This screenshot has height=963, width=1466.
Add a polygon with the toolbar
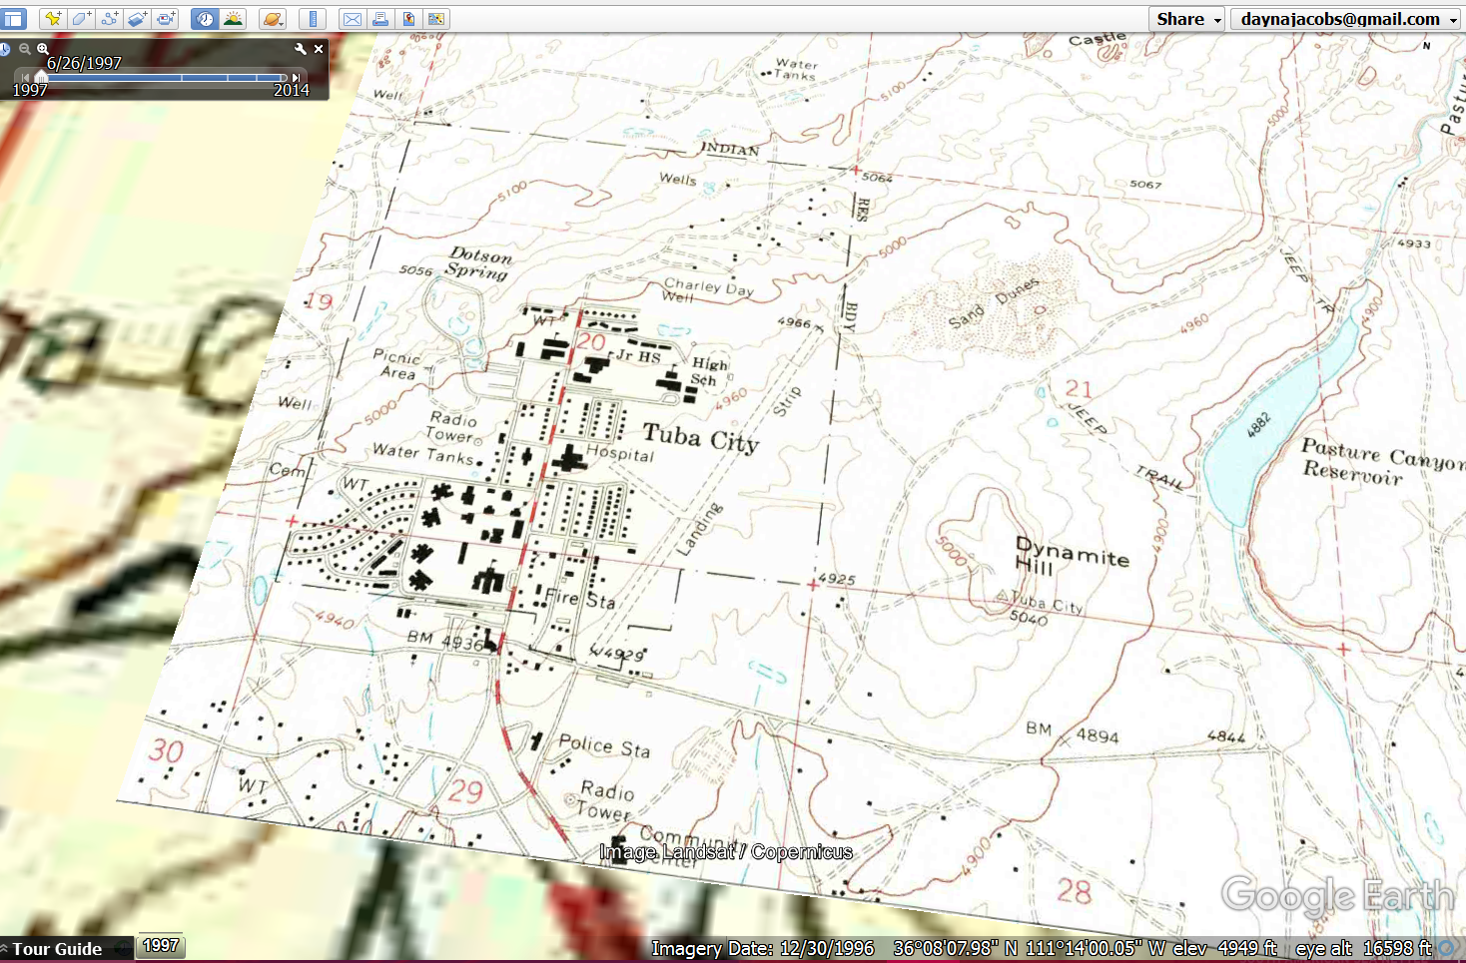click(x=81, y=19)
